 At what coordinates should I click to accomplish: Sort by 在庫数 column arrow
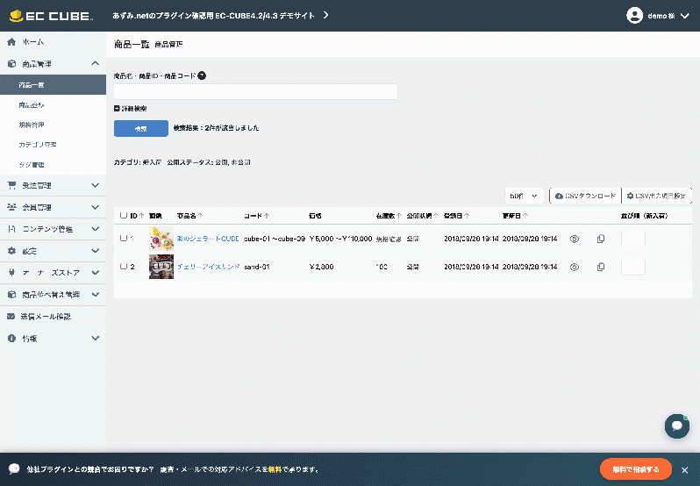pyautogui.click(x=399, y=216)
